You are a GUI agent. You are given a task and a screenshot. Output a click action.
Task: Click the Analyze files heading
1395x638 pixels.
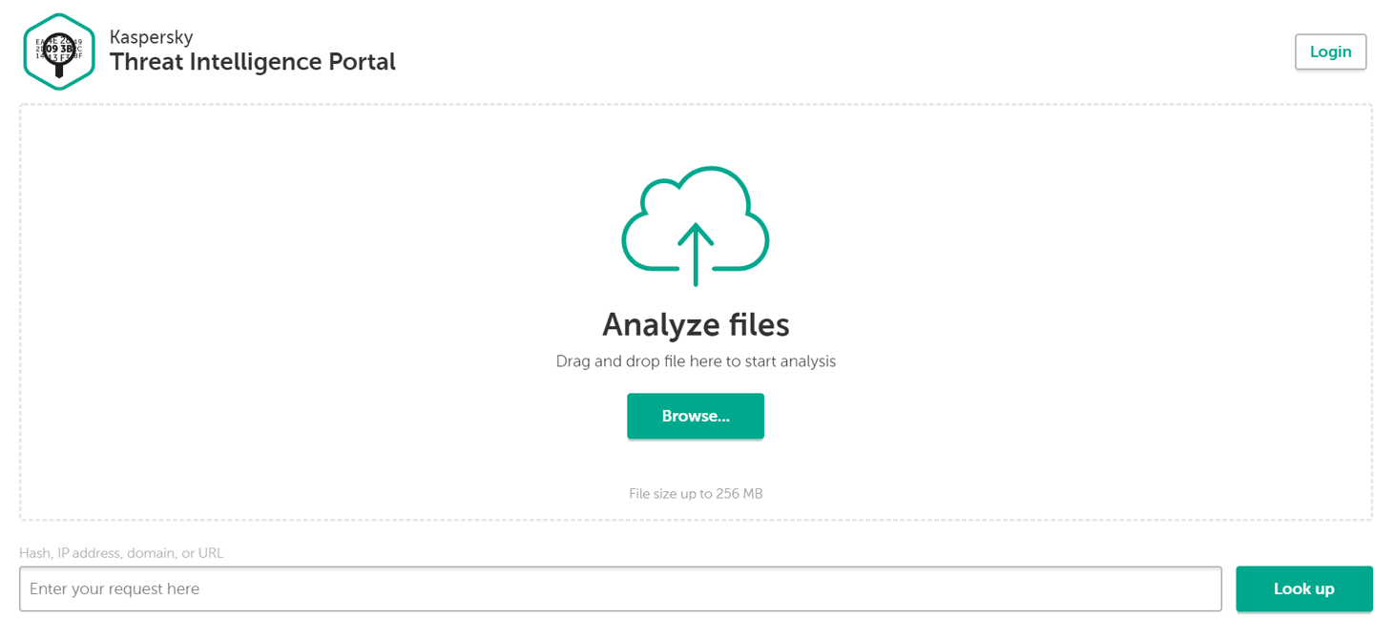[x=696, y=325]
